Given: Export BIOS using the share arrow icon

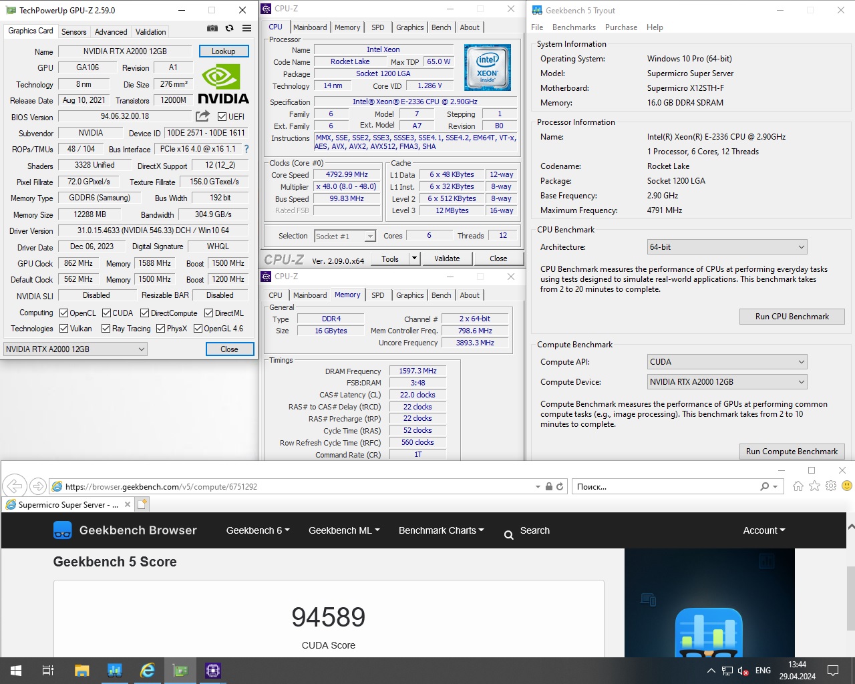Looking at the screenshot, I should tap(202, 116).
